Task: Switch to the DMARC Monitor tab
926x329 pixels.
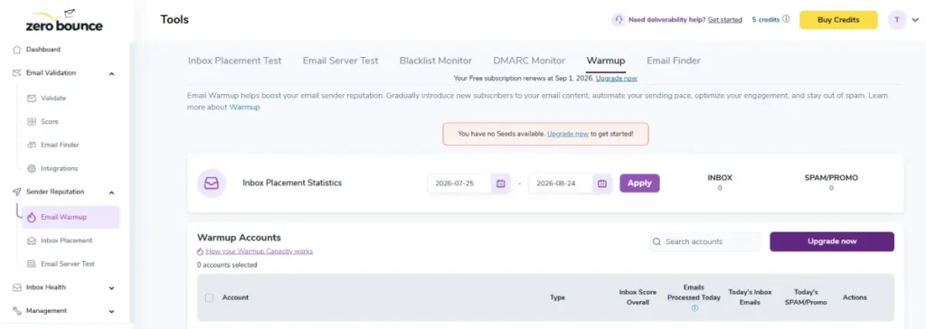Action: point(529,61)
